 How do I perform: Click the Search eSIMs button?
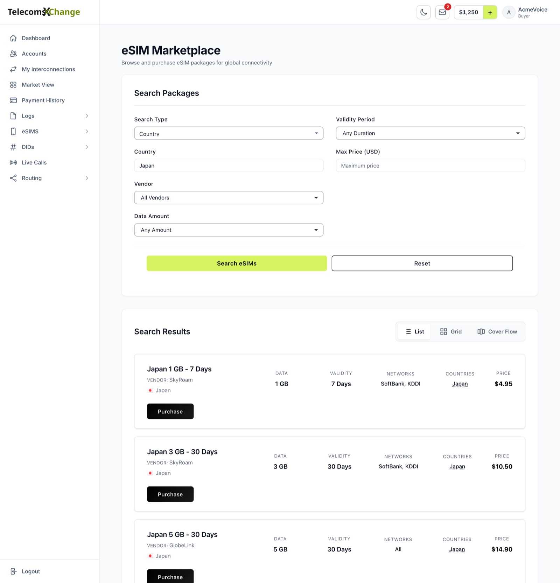tap(237, 263)
